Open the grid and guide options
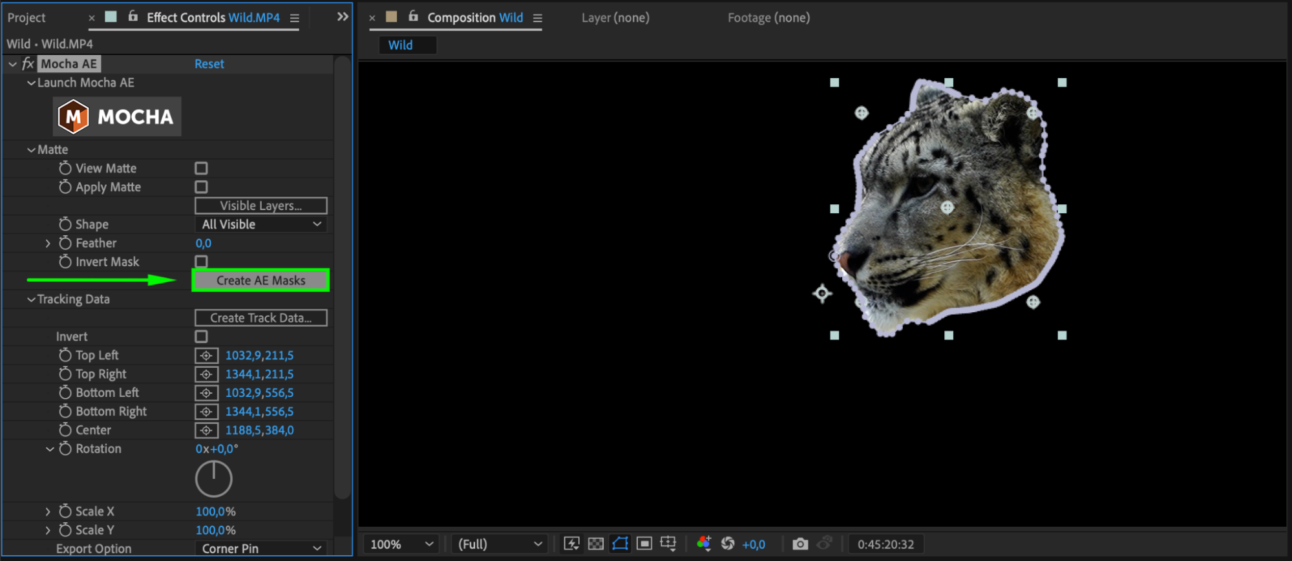 pyautogui.click(x=668, y=544)
